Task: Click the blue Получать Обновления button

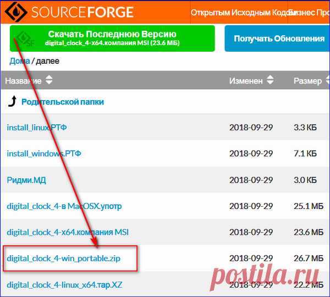Action: point(277,38)
